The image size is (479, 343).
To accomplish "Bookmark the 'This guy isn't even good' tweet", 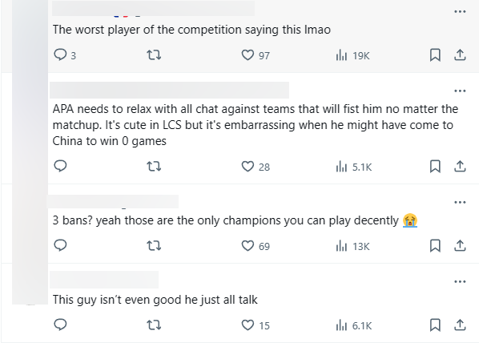I will pyautogui.click(x=435, y=325).
